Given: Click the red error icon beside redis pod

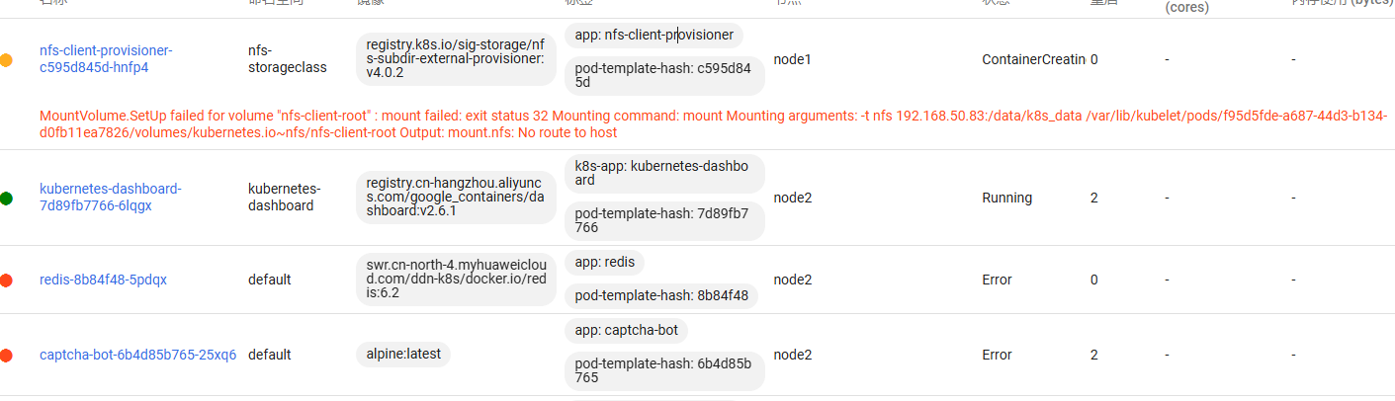Looking at the screenshot, I should tap(6, 281).
